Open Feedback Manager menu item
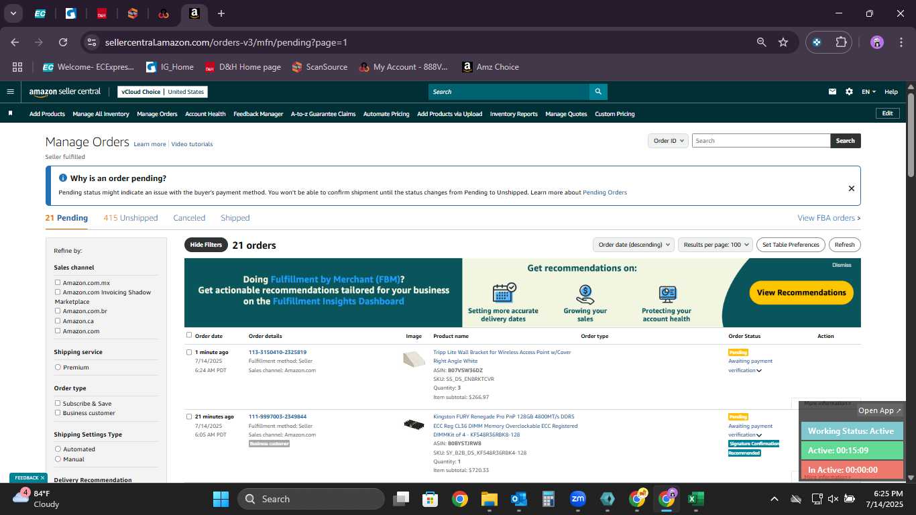This screenshot has width=916, height=515. tap(258, 114)
